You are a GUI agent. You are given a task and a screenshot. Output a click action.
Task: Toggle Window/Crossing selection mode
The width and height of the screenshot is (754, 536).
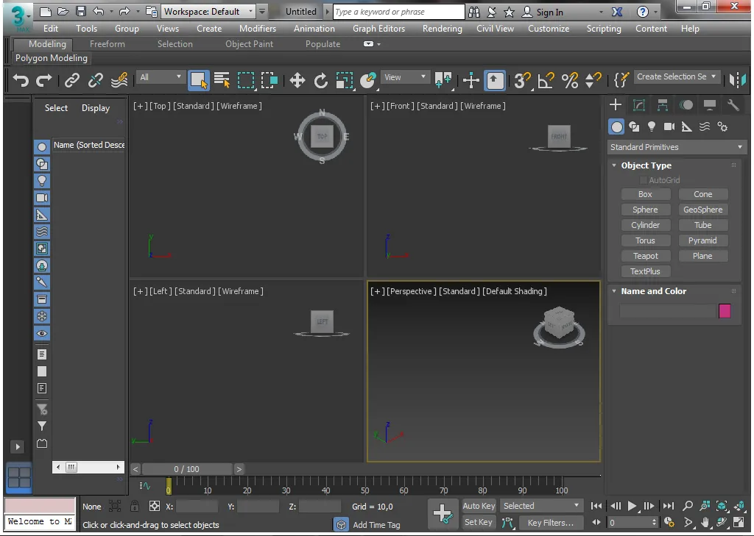point(269,80)
